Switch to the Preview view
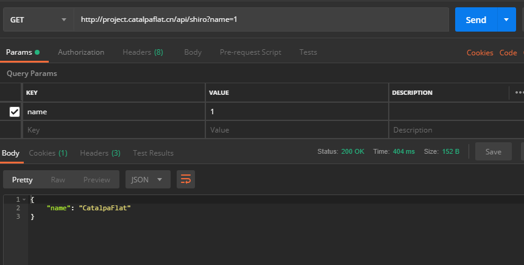Image resolution: width=524 pixels, height=265 pixels. pyautogui.click(x=97, y=180)
